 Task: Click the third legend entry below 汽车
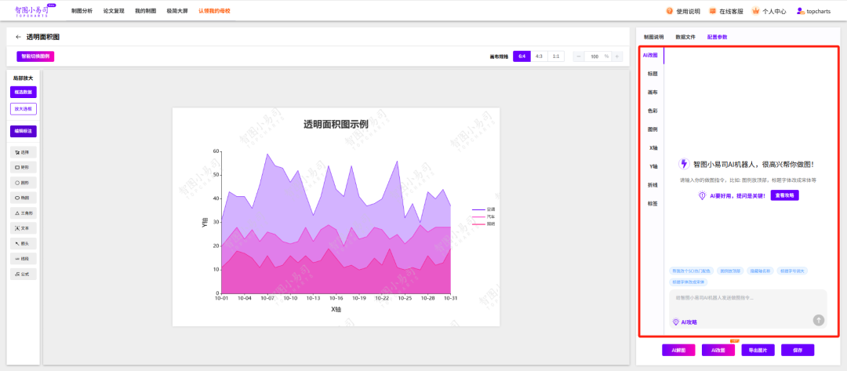point(483,224)
